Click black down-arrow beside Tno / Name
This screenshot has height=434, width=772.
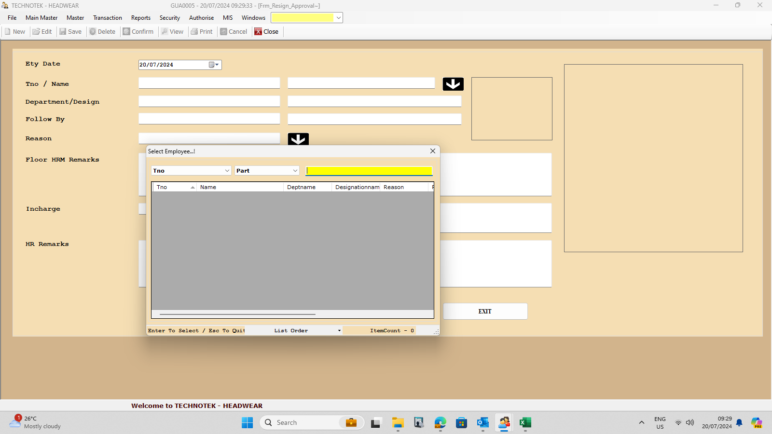tap(453, 84)
